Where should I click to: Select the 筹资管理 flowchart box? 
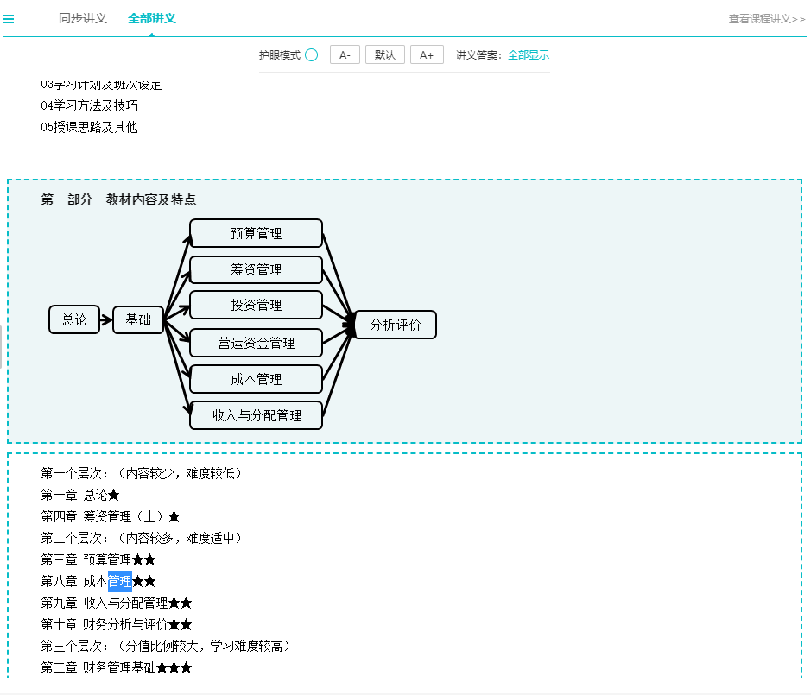coord(256,269)
